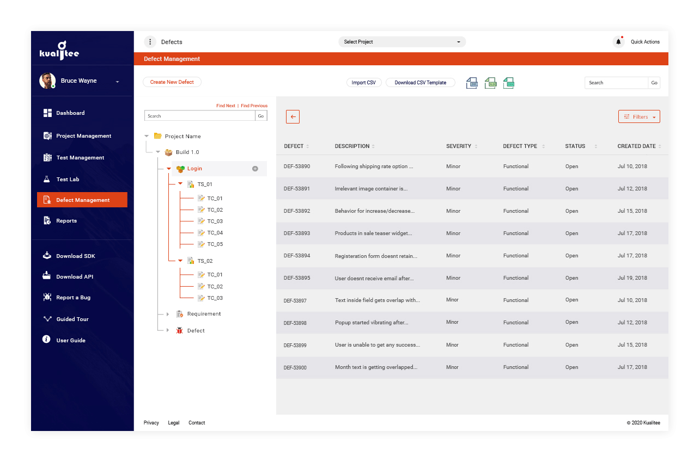Go to Test Lab in sidebar
Viewport: 700px width, 462px height.
(68, 179)
